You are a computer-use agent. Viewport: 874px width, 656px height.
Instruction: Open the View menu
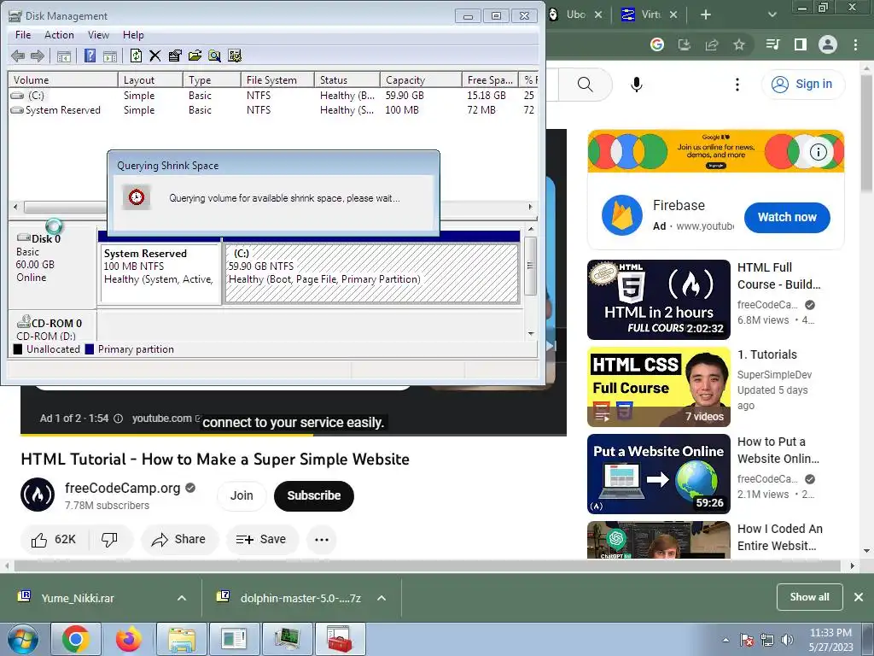[98, 34]
